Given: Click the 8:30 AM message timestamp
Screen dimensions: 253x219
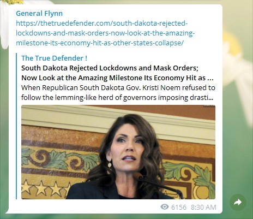Looking at the screenshot, I should [203, 207].
